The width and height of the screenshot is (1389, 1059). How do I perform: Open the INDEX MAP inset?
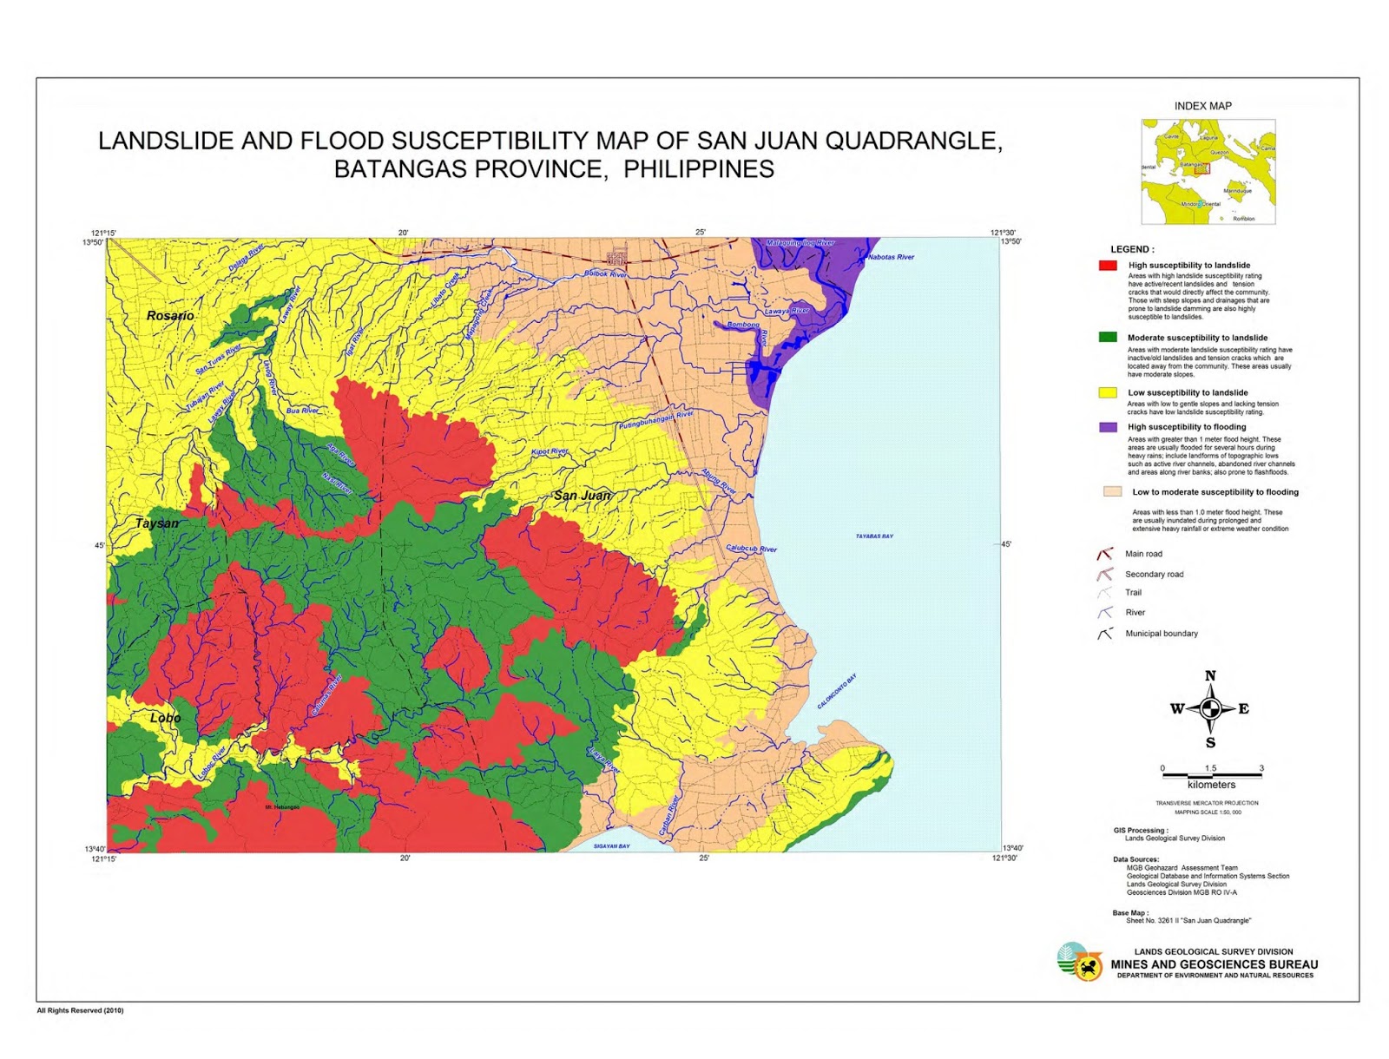click(1209, 169)
